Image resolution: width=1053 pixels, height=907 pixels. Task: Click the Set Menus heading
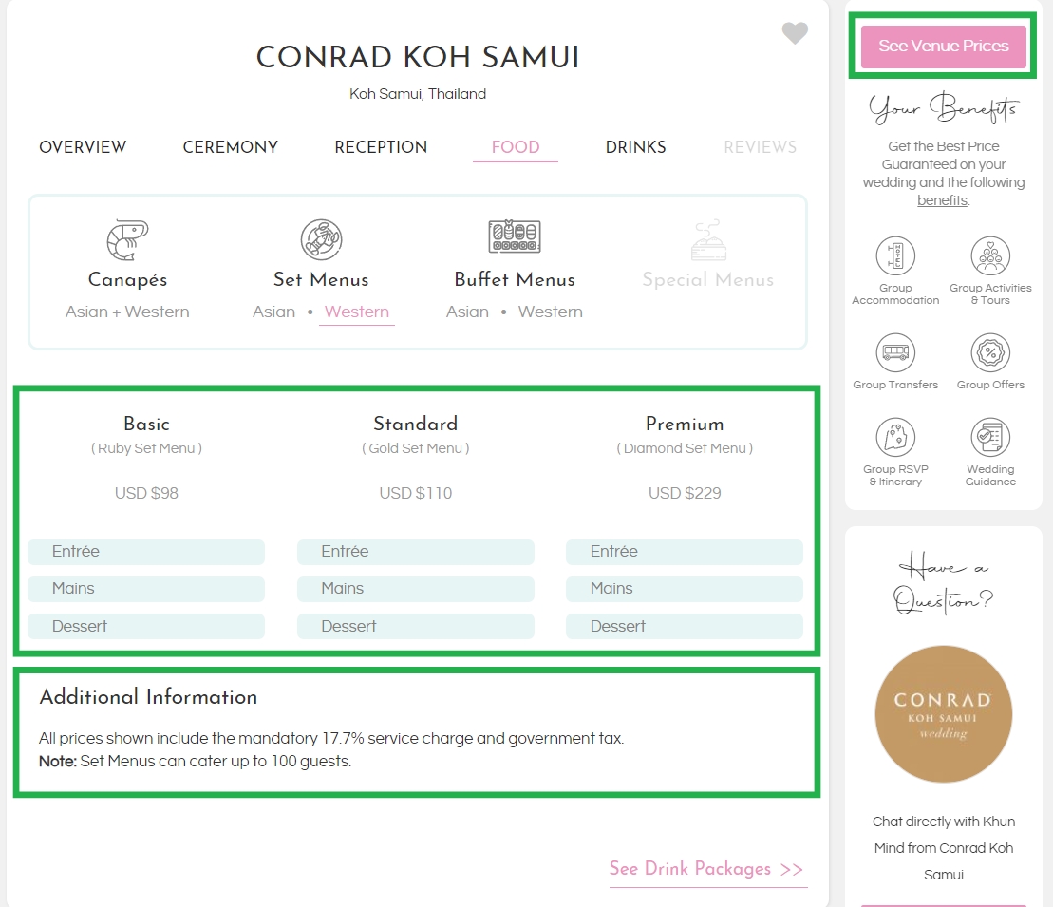[x=321, y=279]
